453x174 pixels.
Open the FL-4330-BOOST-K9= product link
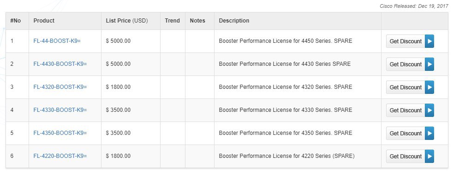(x=60, y=110)
